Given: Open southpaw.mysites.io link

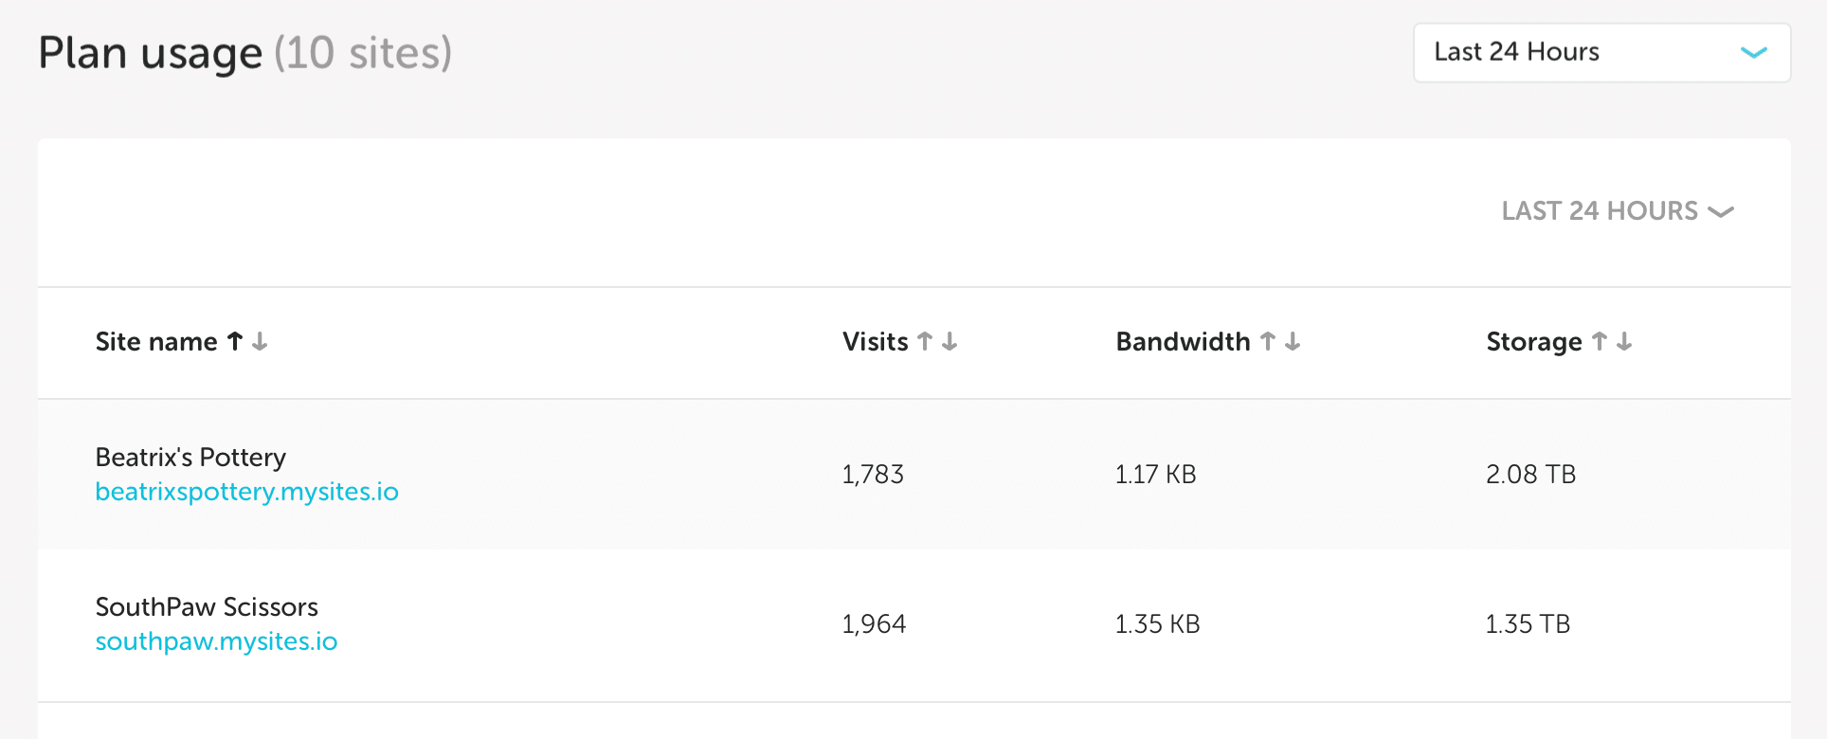Looking at the screenshot, I should (216, 641).
